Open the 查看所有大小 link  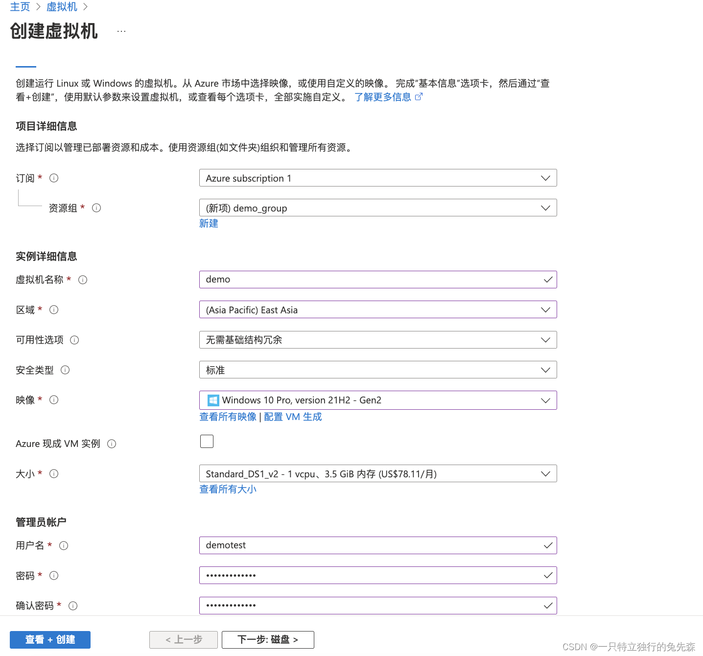coord(228,489)
